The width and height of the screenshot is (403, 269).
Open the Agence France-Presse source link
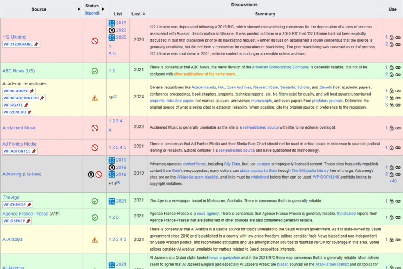25,214
